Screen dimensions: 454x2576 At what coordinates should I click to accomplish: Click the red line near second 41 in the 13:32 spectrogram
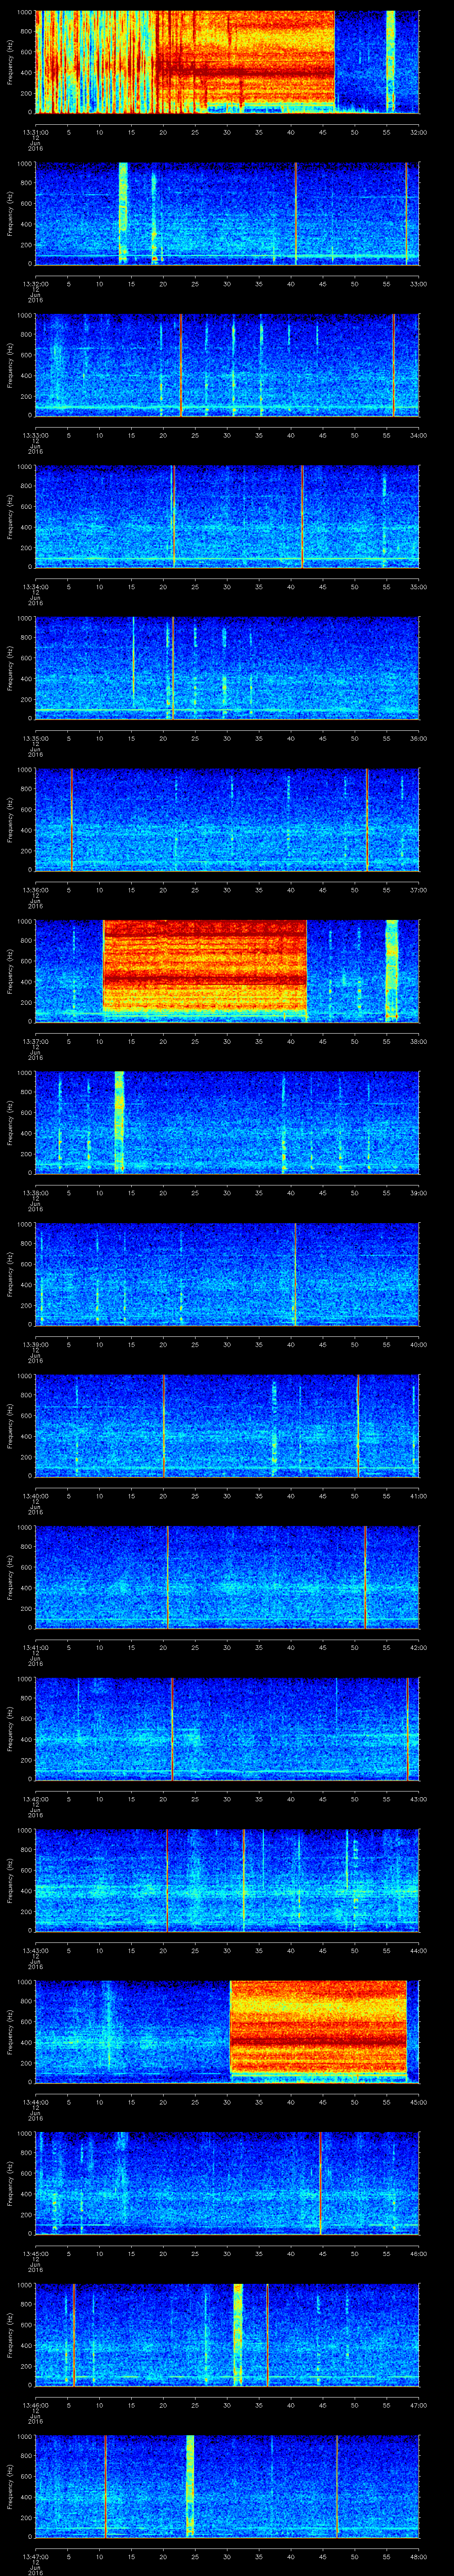[x=296, y=213]
